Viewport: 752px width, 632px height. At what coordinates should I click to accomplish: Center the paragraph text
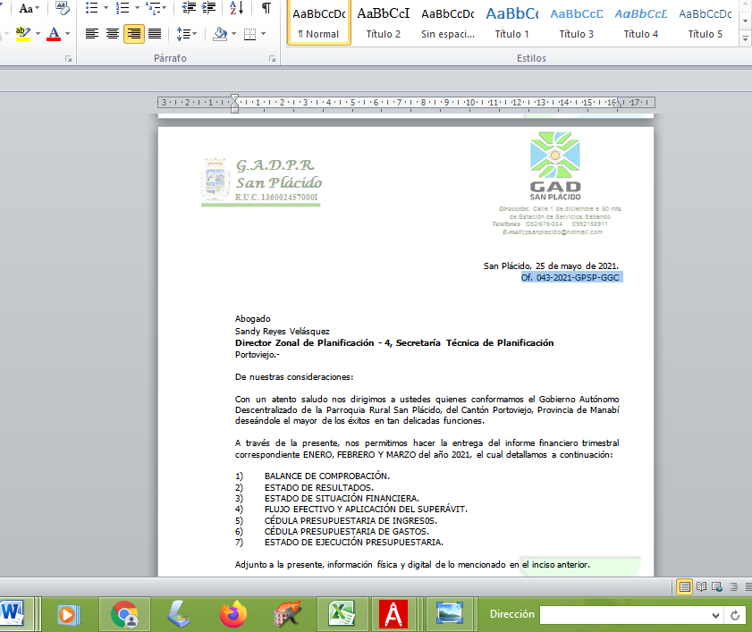[x=113, y=34]
